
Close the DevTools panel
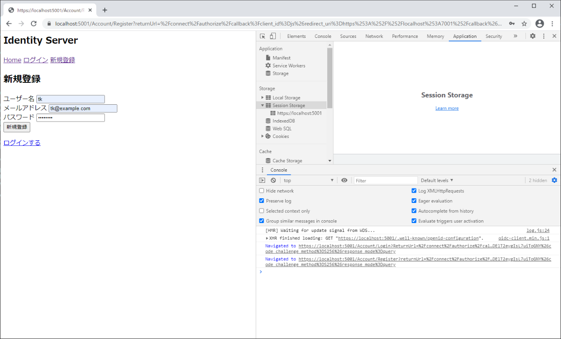554,36
